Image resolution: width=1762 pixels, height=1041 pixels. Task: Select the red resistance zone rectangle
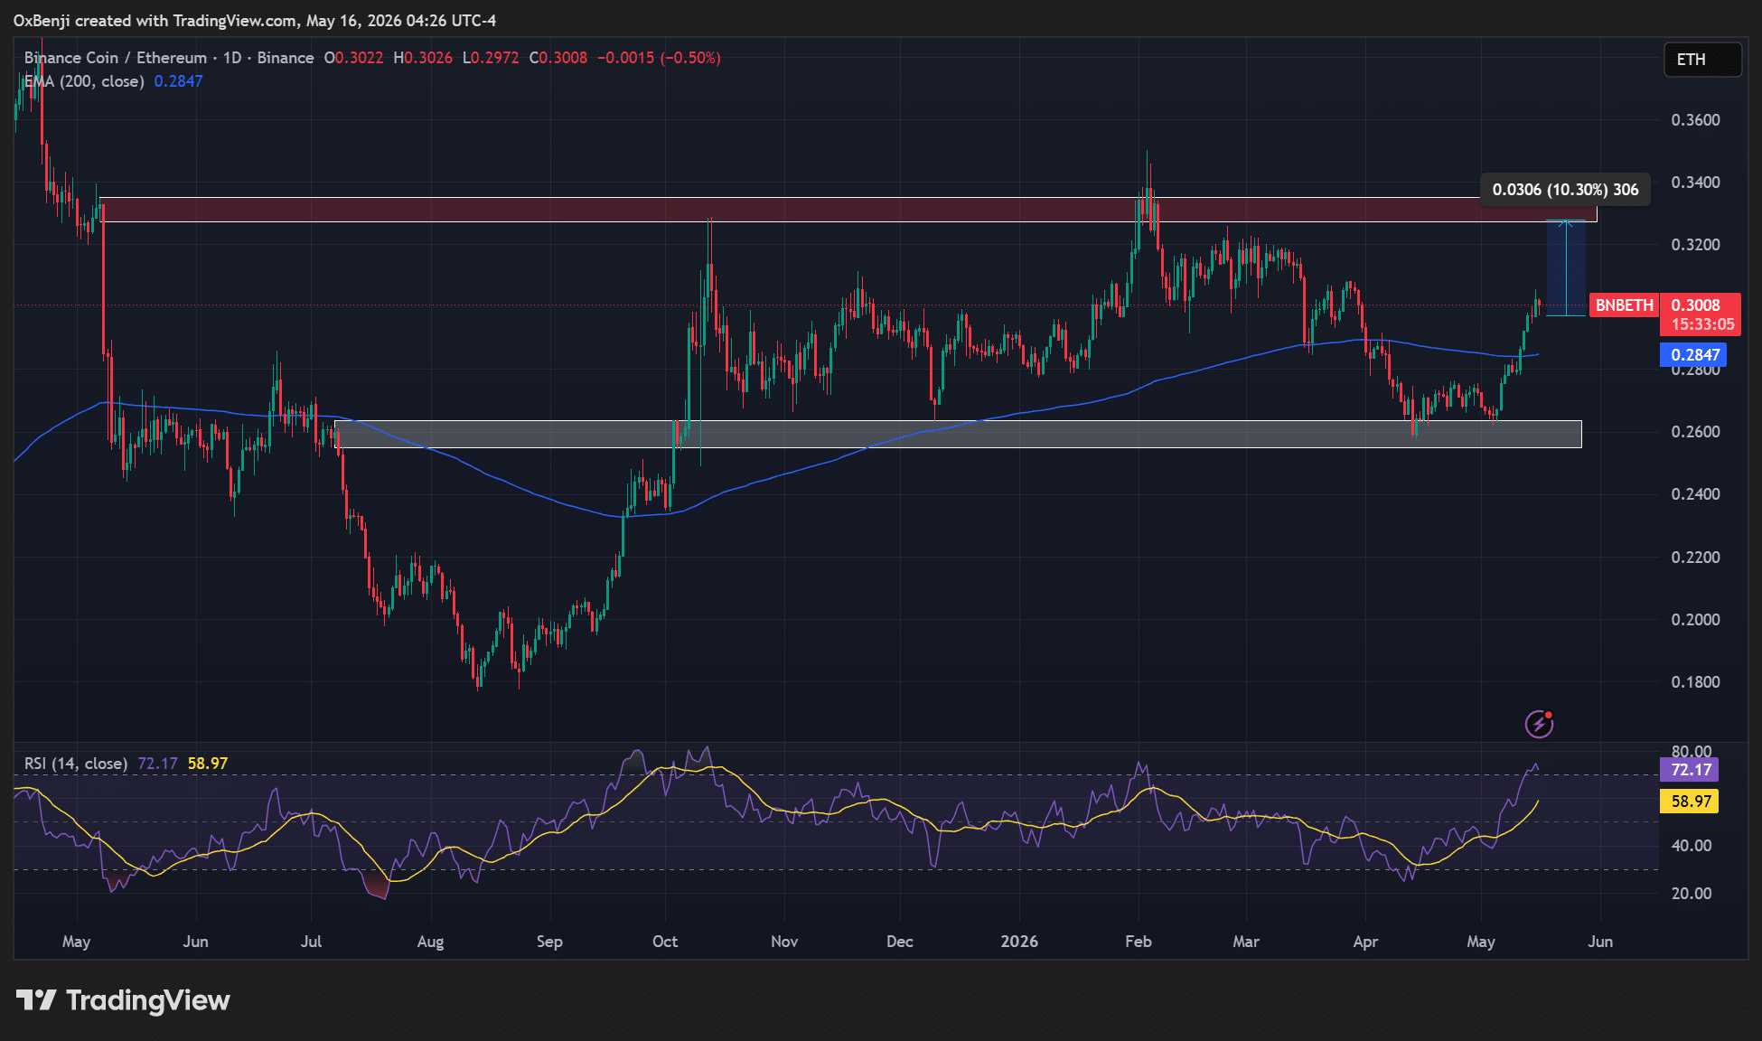[x=848, y=210]
